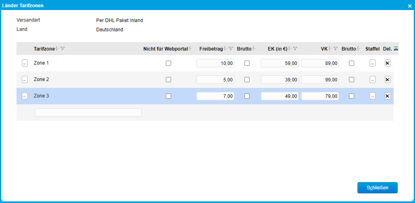
Task: Open the Staffel editor for Zone 1
Action: tap(372, 63)
